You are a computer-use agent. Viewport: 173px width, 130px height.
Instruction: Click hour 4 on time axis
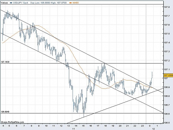click(3, 126)
